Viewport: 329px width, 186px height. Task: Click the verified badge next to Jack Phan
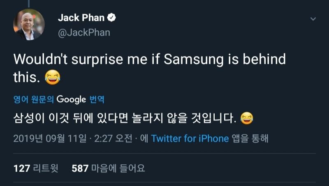112,18
